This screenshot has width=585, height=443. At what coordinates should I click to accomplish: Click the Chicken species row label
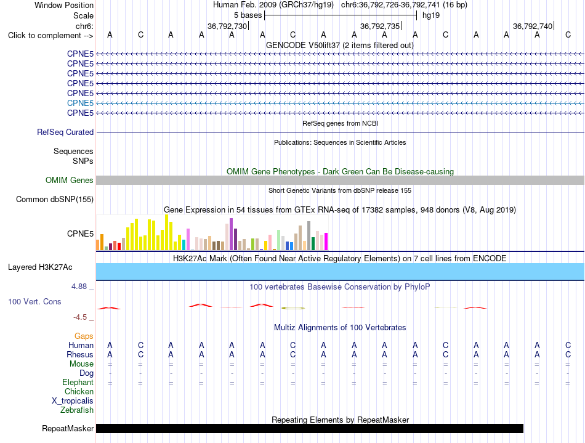coord(79,391)
